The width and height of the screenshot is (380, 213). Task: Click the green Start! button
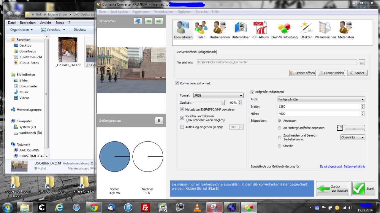pos(363,189)
